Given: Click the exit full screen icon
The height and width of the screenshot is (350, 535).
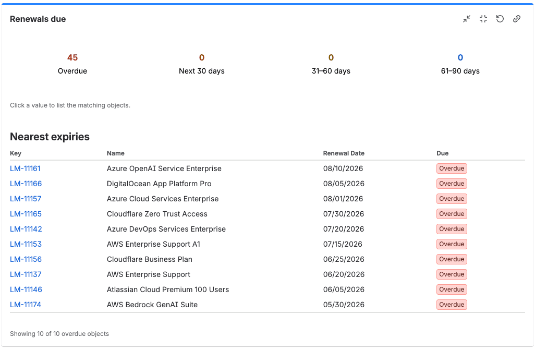Looking at the screenshot, I should (483, 19).
